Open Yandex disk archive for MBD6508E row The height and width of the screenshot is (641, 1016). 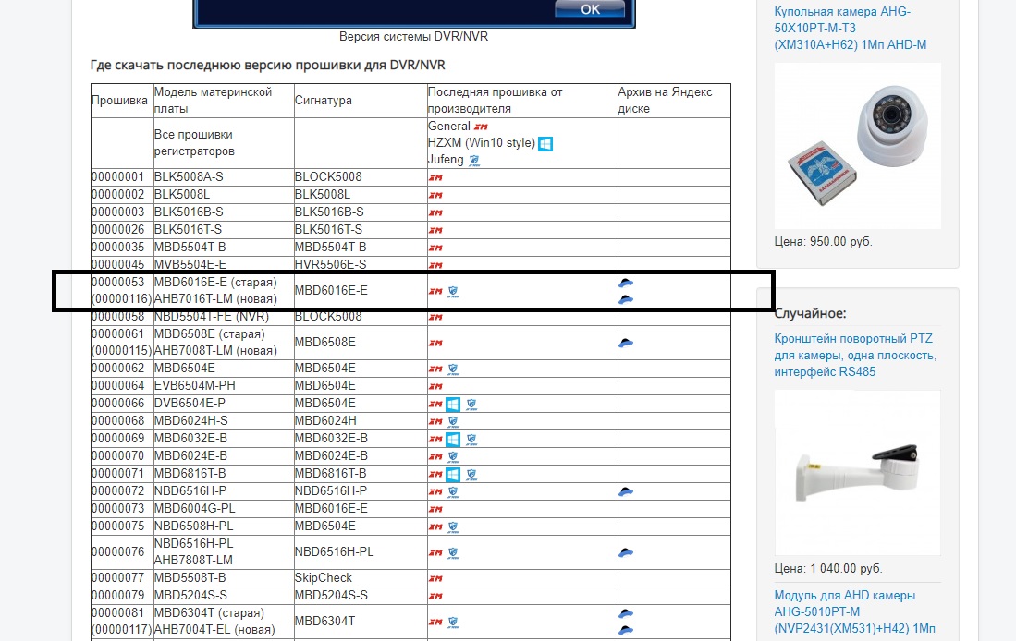pyautogui.click(x=626, y=343)
